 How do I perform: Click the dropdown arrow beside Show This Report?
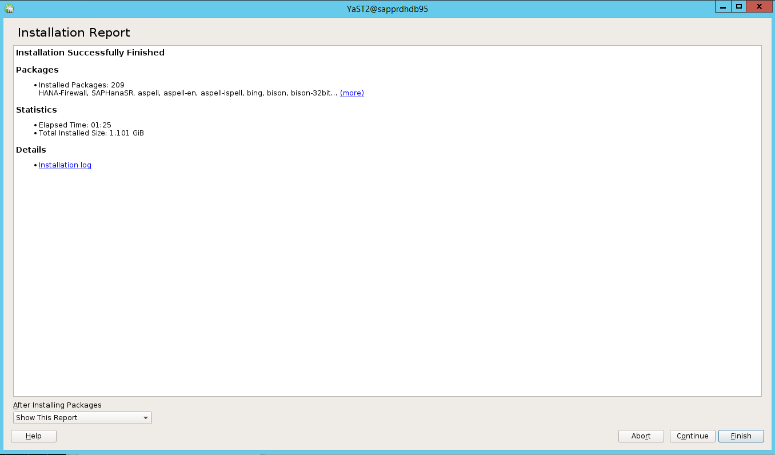click(x=145, y=417)
